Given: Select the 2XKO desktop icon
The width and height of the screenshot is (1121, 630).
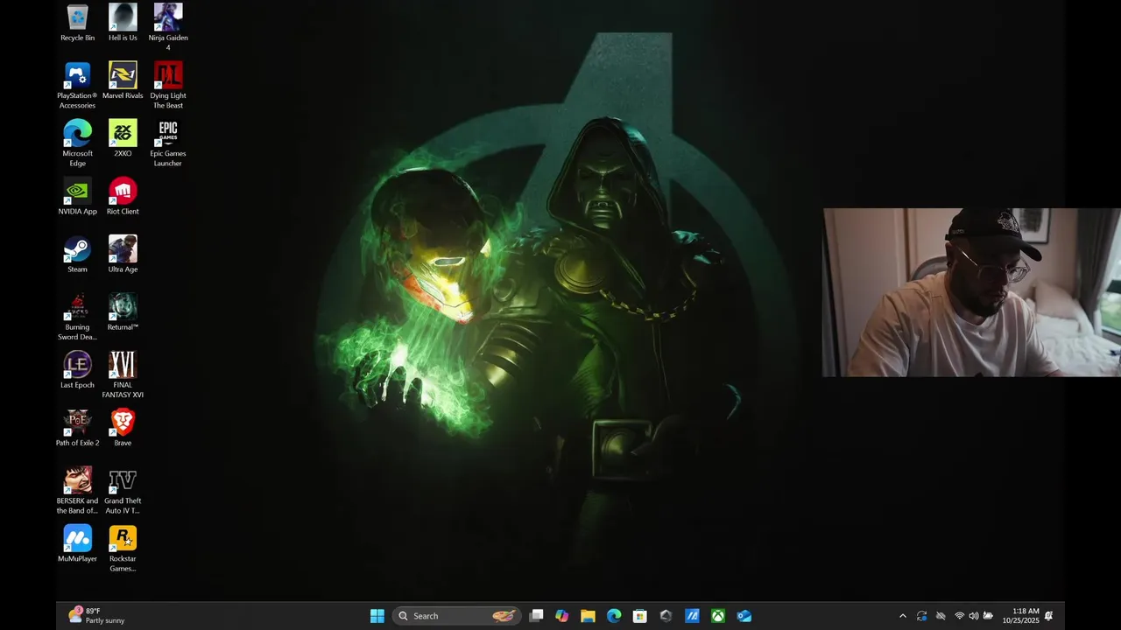Looking at the screenshot, I should (x=123, y=138).
